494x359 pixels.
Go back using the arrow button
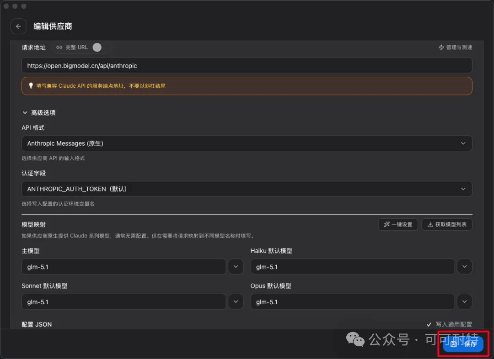point(18,26)
